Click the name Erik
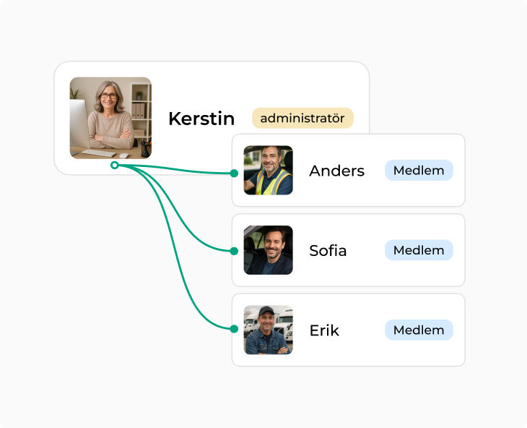Screen dimensions: 527x428 (324, 330)
